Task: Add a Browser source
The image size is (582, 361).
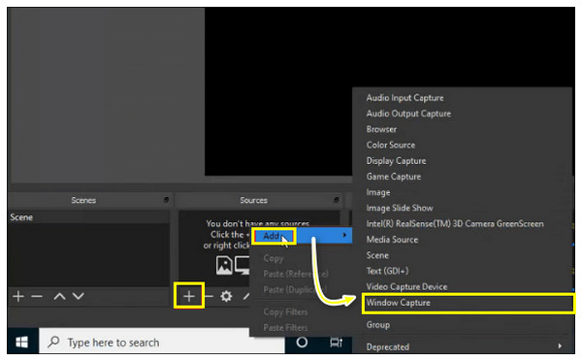Action: 381,129
